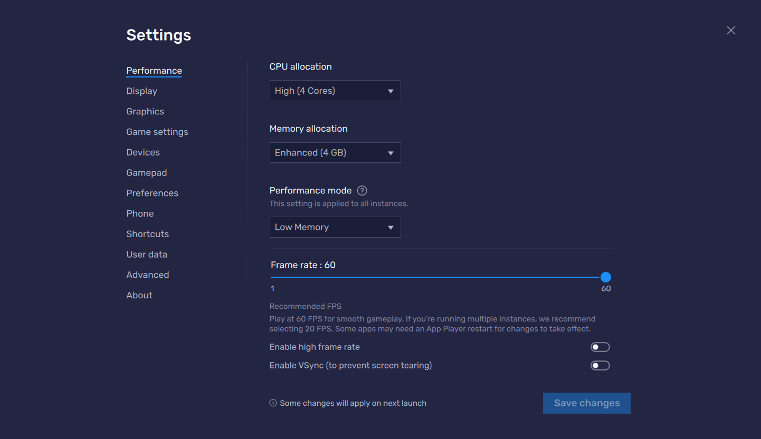
Task: Click the Performance mode help question-mark icon
Action: tap(362, 191)
